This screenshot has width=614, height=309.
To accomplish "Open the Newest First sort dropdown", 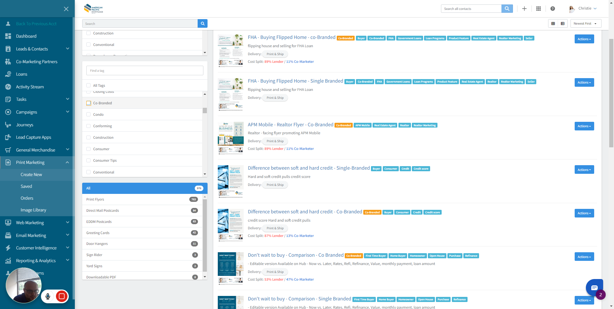I will coord(586,24).
